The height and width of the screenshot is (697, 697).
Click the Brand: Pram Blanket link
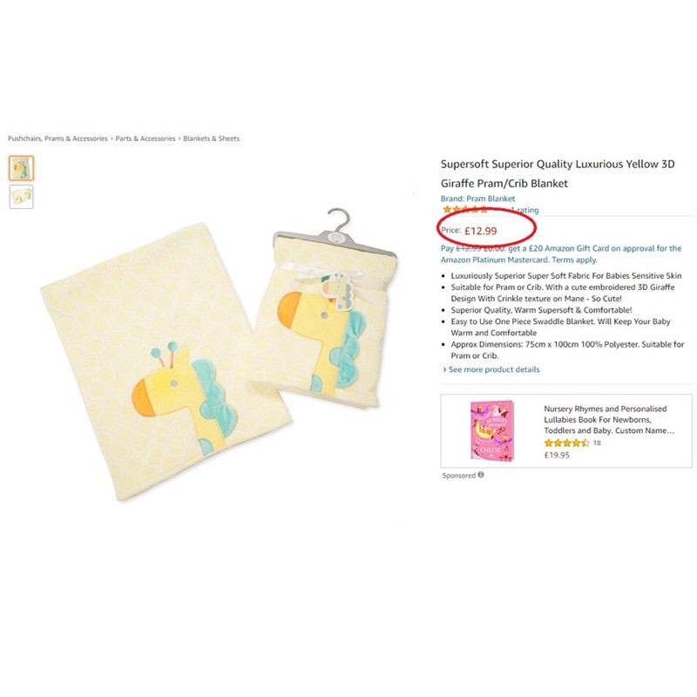(477, 199)
